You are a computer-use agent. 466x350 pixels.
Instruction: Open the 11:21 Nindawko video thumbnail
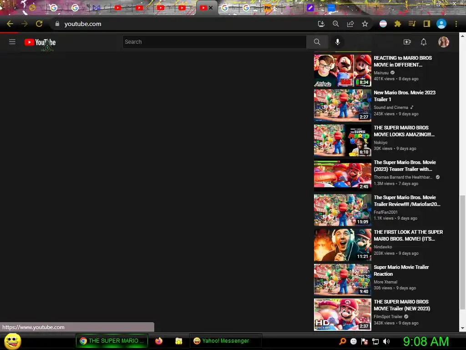tap(342, 245)
